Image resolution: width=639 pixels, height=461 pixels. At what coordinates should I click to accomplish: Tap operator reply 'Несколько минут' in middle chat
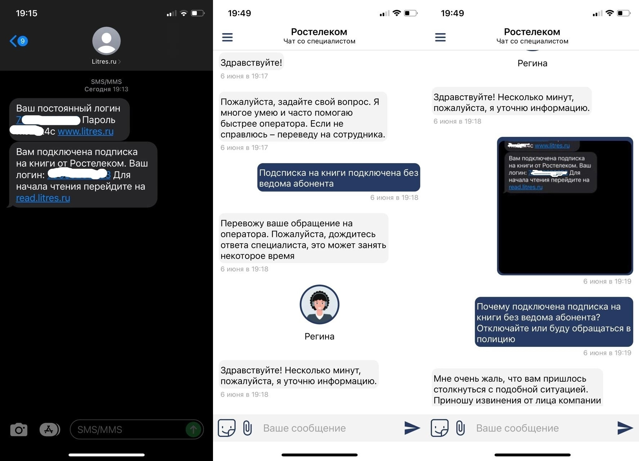[x=299, y=375]
